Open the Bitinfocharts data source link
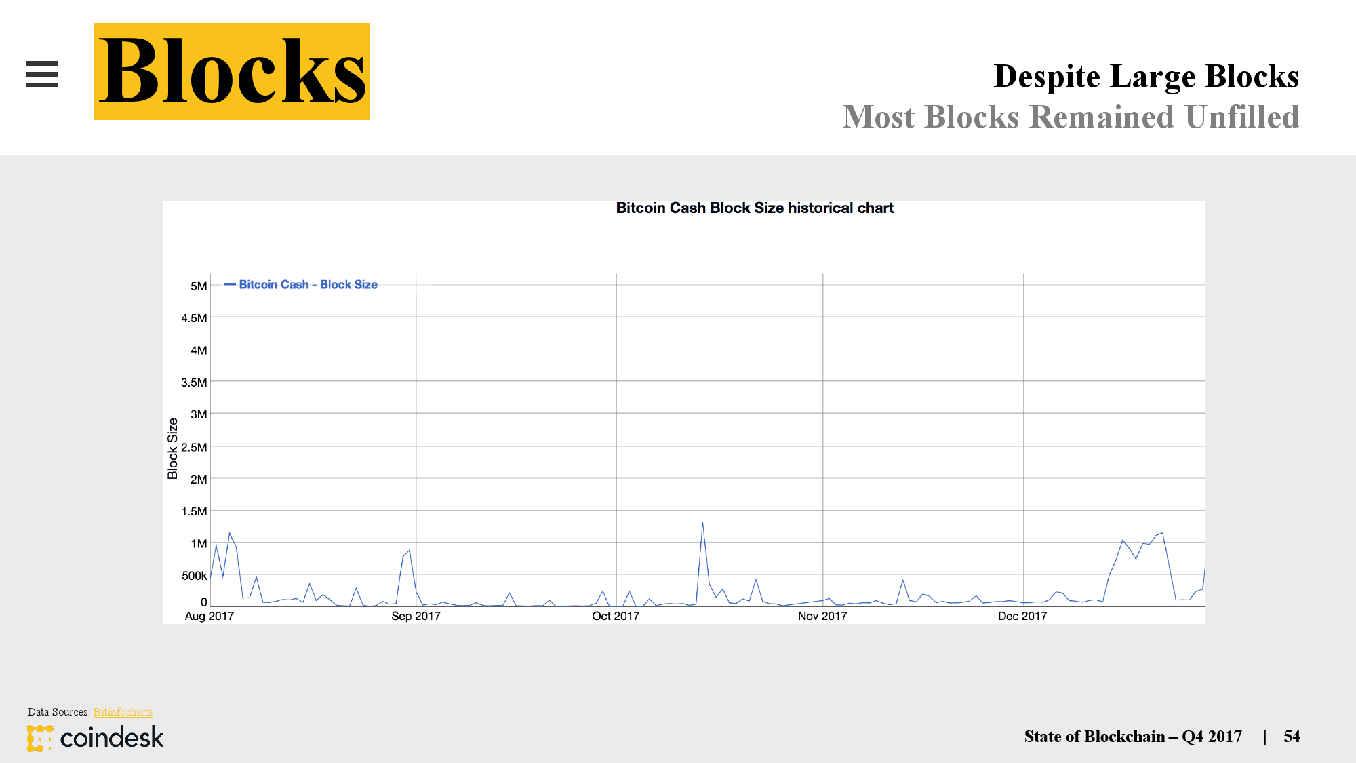Screen dimensions: 1356x763 tap(123, 711)
